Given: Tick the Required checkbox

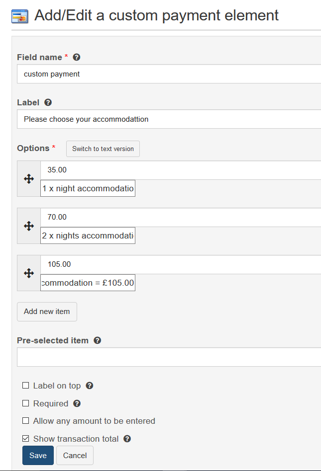Looking at the screenshot, I should click(x=26, y=403).
